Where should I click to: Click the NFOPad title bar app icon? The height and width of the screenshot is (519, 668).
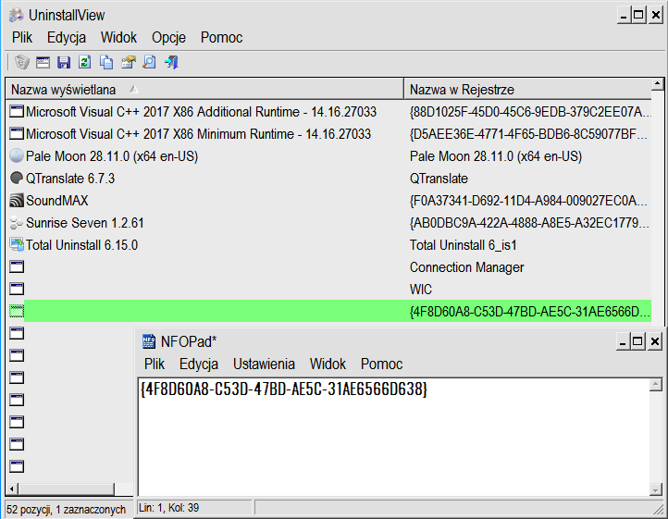tap(149, 341)
